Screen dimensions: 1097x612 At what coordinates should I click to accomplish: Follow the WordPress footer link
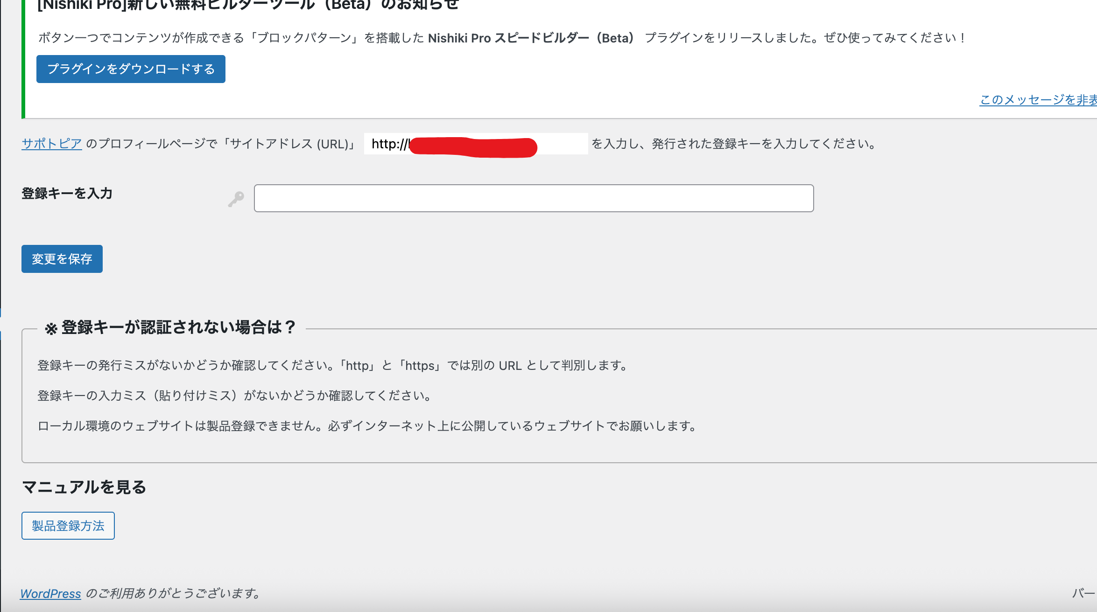pyautogui.click(x=50, y=593)
